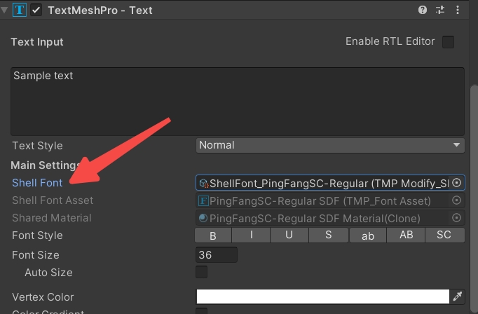Toggle the underline U font style

pos(290,235)
